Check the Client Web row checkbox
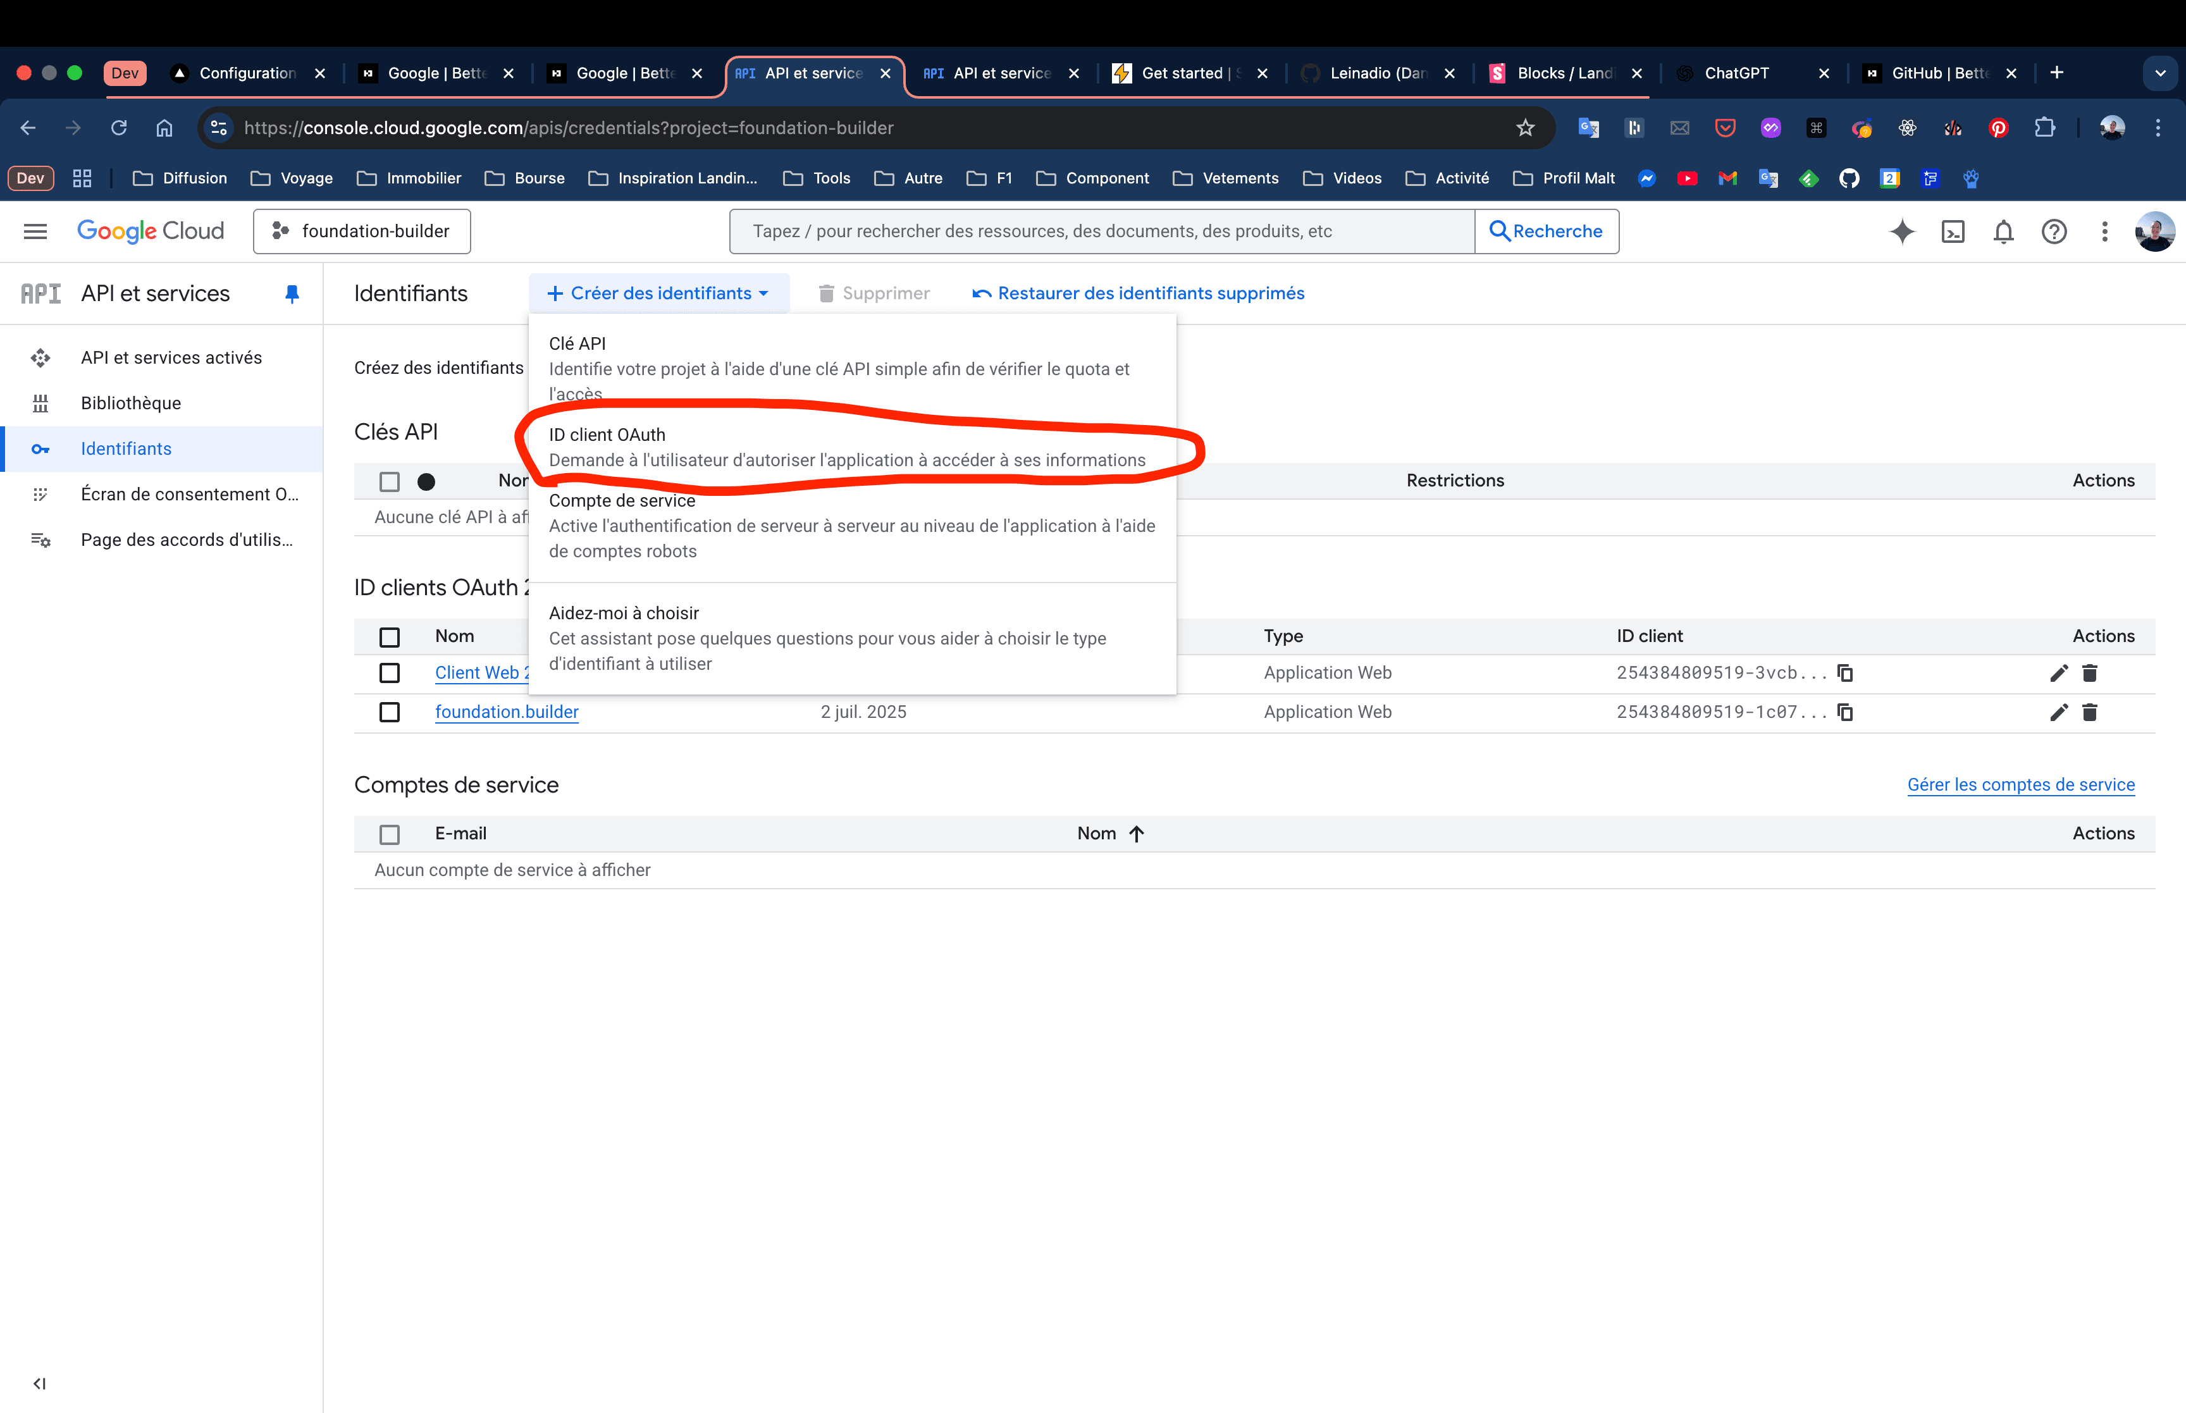The image size is (2186, 1413). 390,672
